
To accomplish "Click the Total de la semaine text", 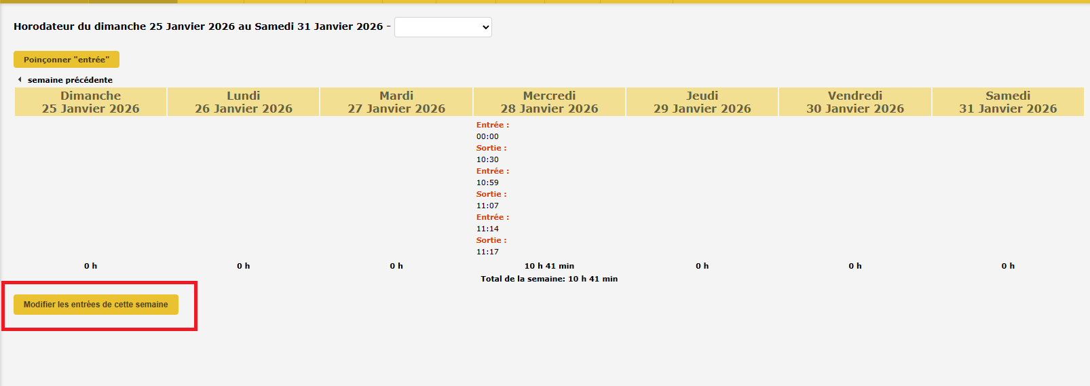I will [549, 279].
